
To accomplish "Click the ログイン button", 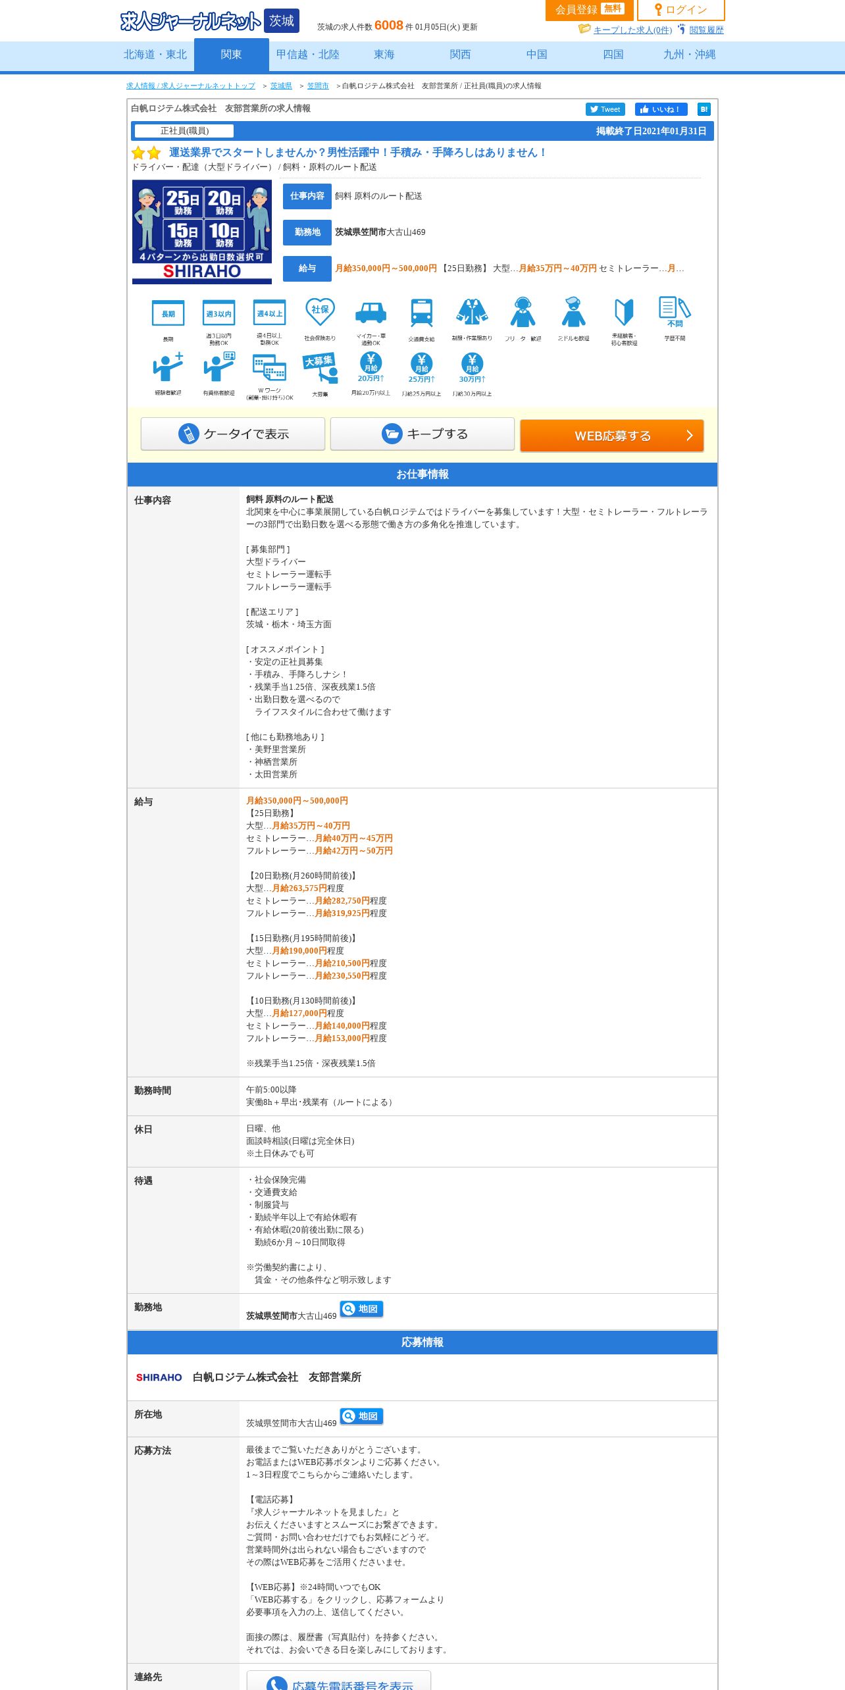I will (681, 10).
